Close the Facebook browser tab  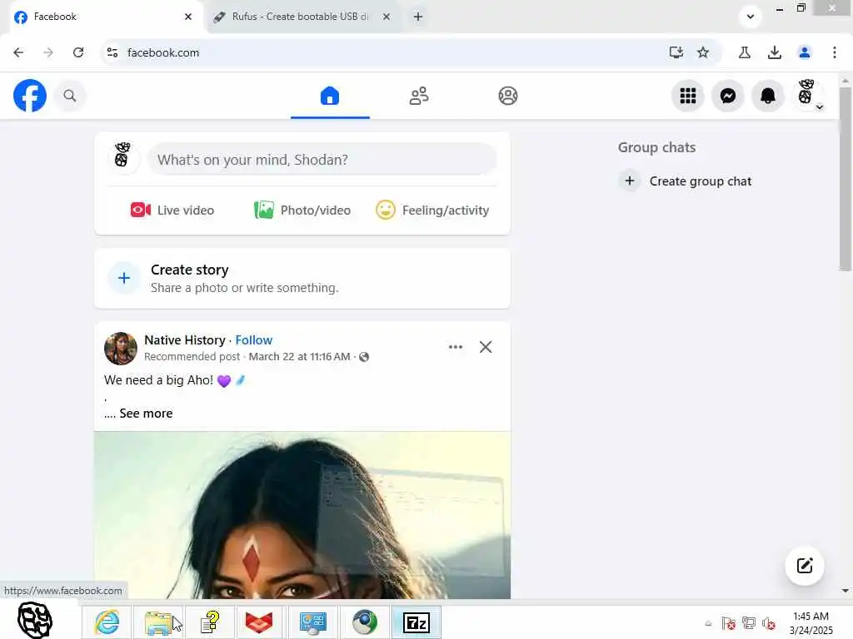(x=188, y=17)
